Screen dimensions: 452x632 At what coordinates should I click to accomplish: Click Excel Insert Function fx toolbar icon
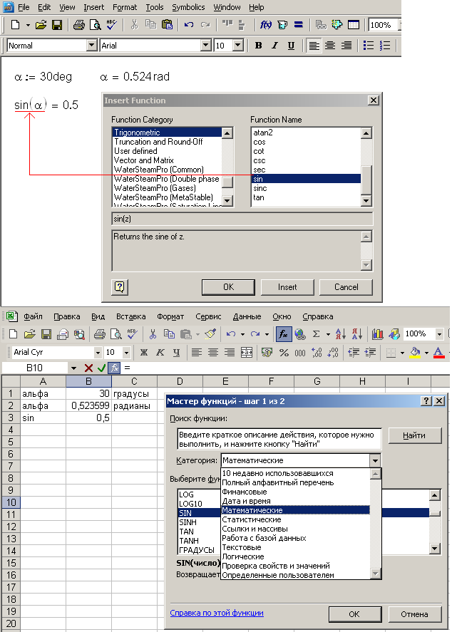(284, 333)
